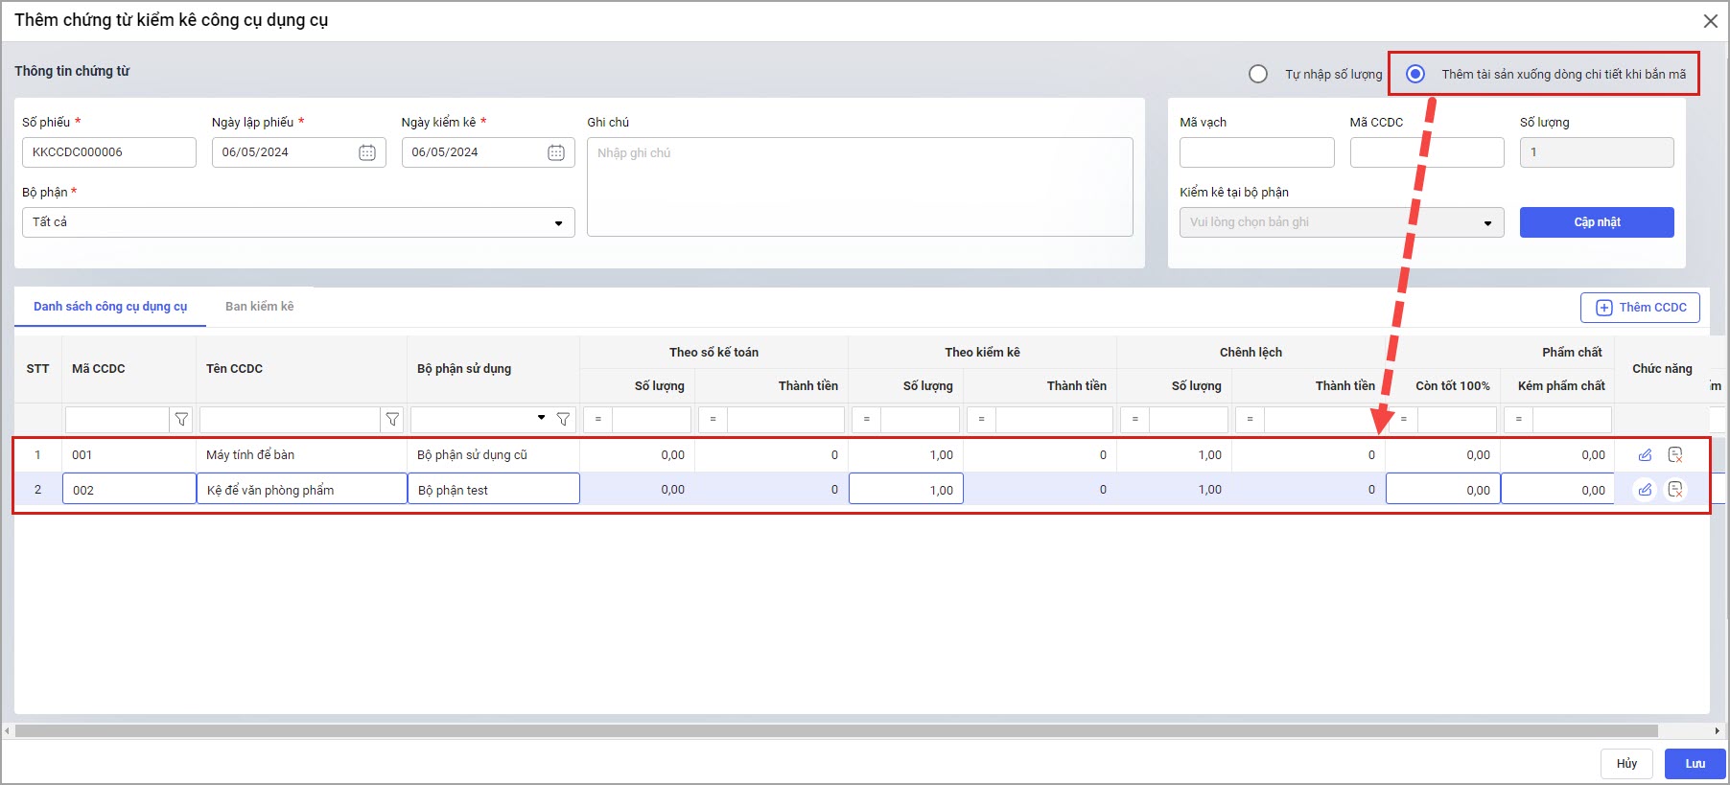
Task: Click the Mã vạch input field
Action: (1256, 152)
